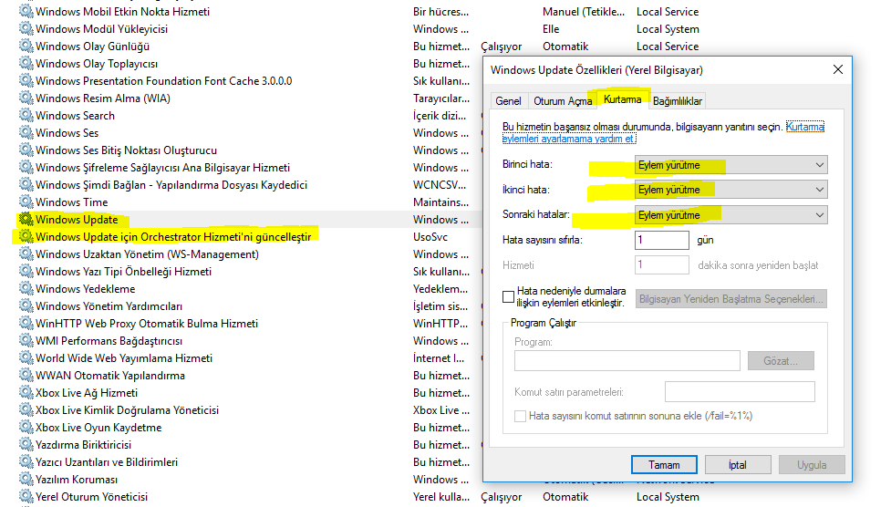Click 'Yedeklem...' description cell
This screenshot has height=507, width=891.
point(440,289)
